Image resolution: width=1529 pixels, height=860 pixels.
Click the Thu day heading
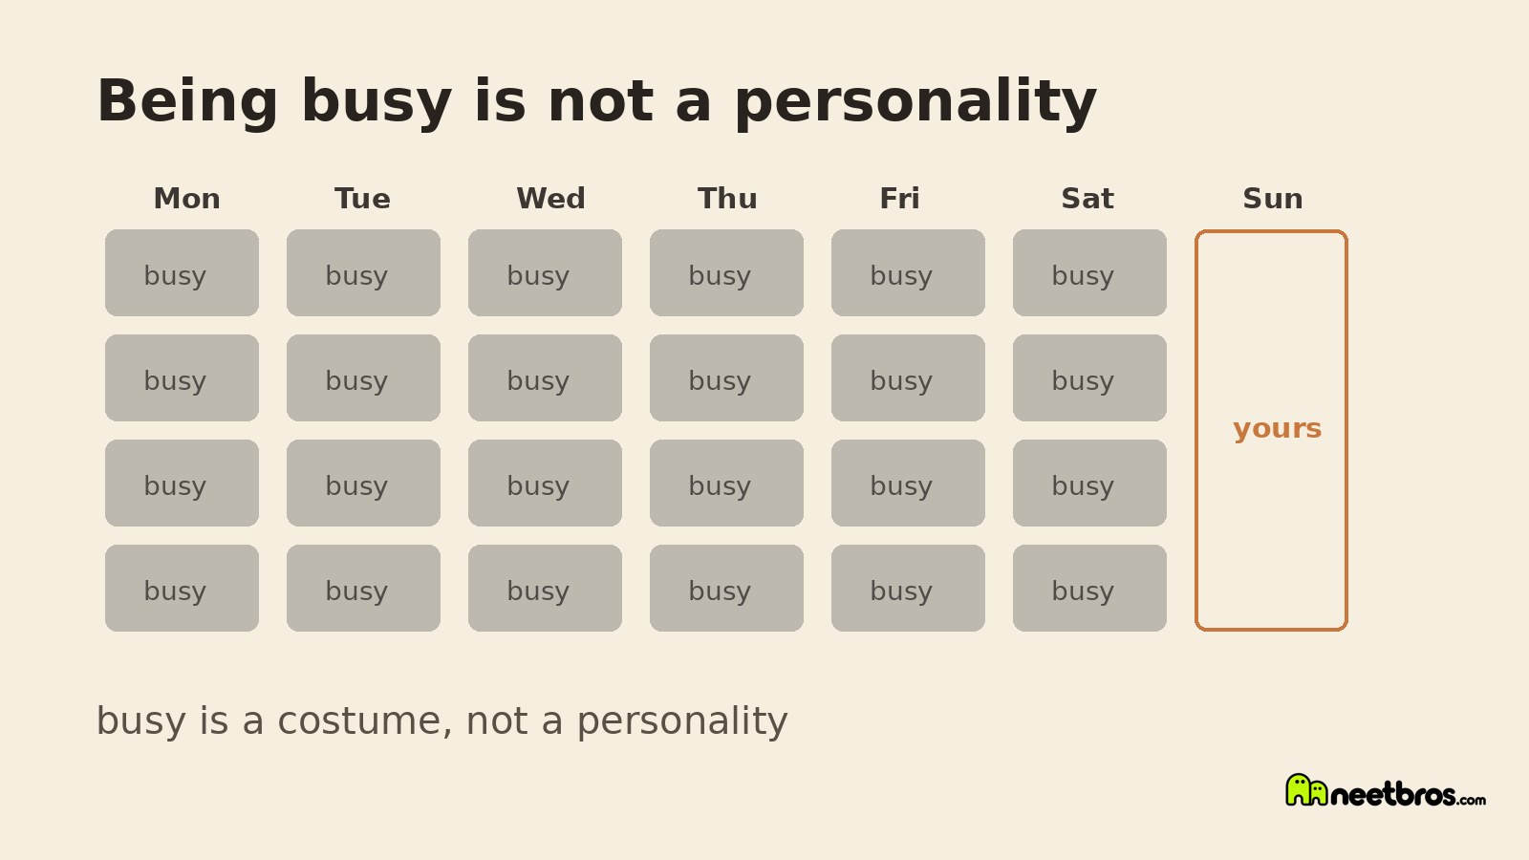[x=727, y=198]
